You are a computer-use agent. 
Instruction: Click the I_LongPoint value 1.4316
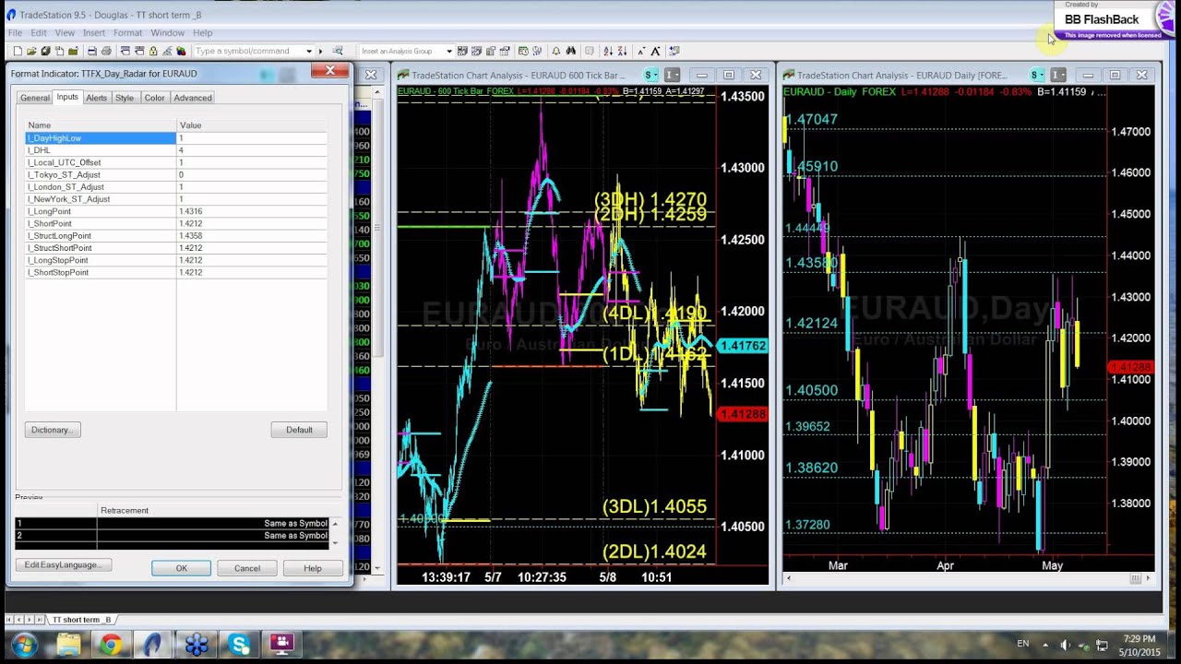click(x=191, y=211)
